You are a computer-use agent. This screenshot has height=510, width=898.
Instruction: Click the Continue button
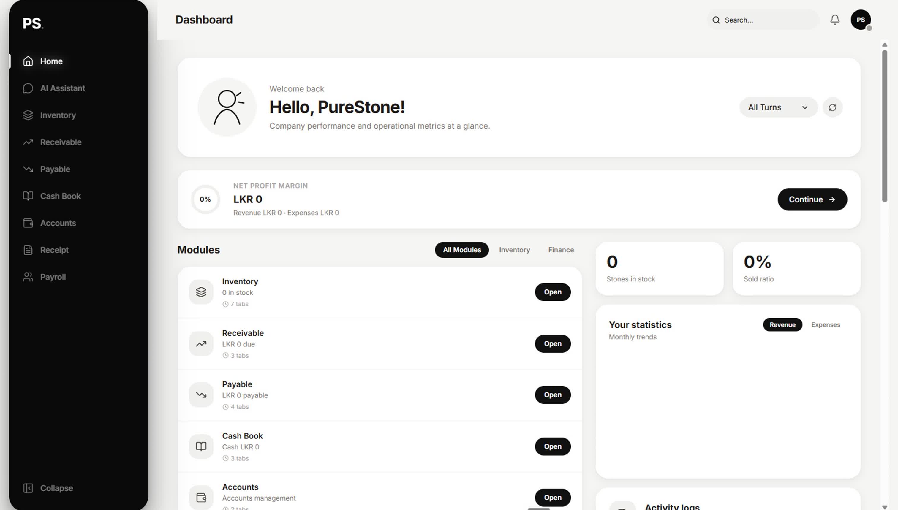click(812, 200)
